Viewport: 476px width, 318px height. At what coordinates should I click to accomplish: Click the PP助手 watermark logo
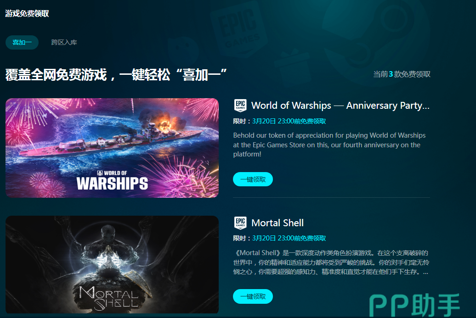[x=415, y=305]
